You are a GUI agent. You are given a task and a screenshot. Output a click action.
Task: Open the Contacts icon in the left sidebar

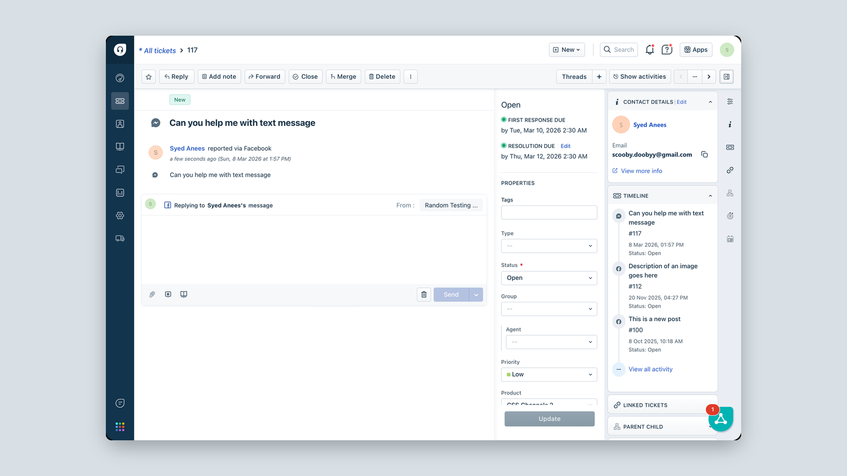120,124
